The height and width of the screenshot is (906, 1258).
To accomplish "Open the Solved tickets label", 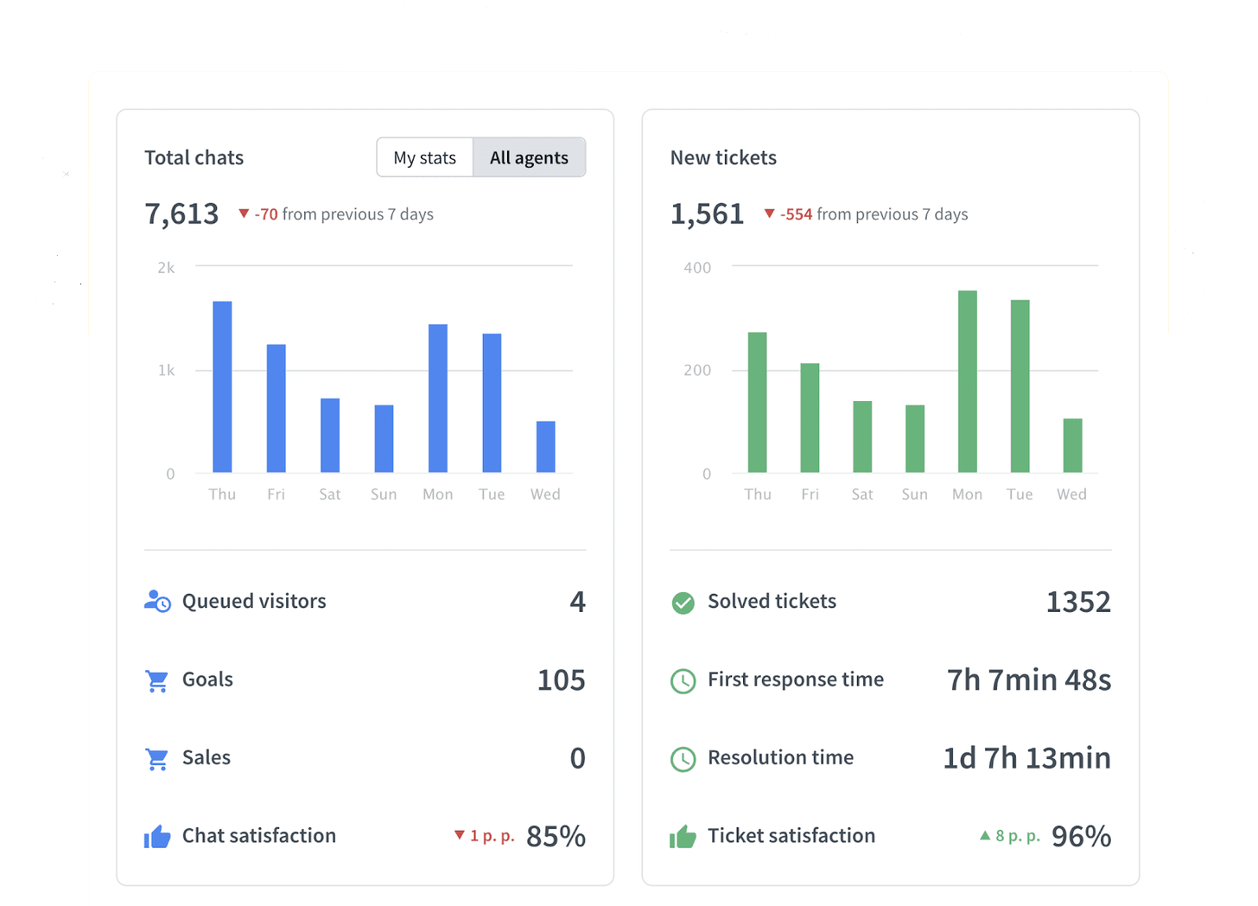I will click(772, 601).
